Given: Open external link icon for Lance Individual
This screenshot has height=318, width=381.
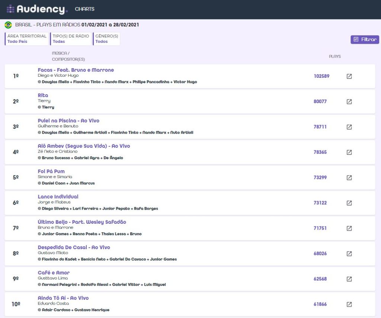Looking at the screenshot, I should (349, 203).
